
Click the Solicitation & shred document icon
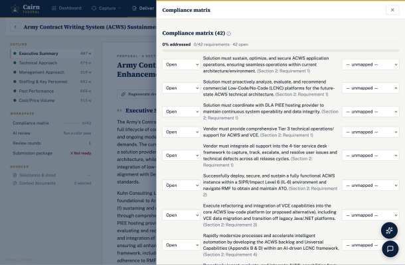[x=15, y=176]
